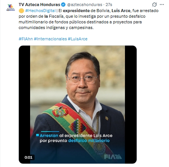Screen dimensions: 169x167
Task: Open the Grok explain-post icon
Action: pos(154,5)
